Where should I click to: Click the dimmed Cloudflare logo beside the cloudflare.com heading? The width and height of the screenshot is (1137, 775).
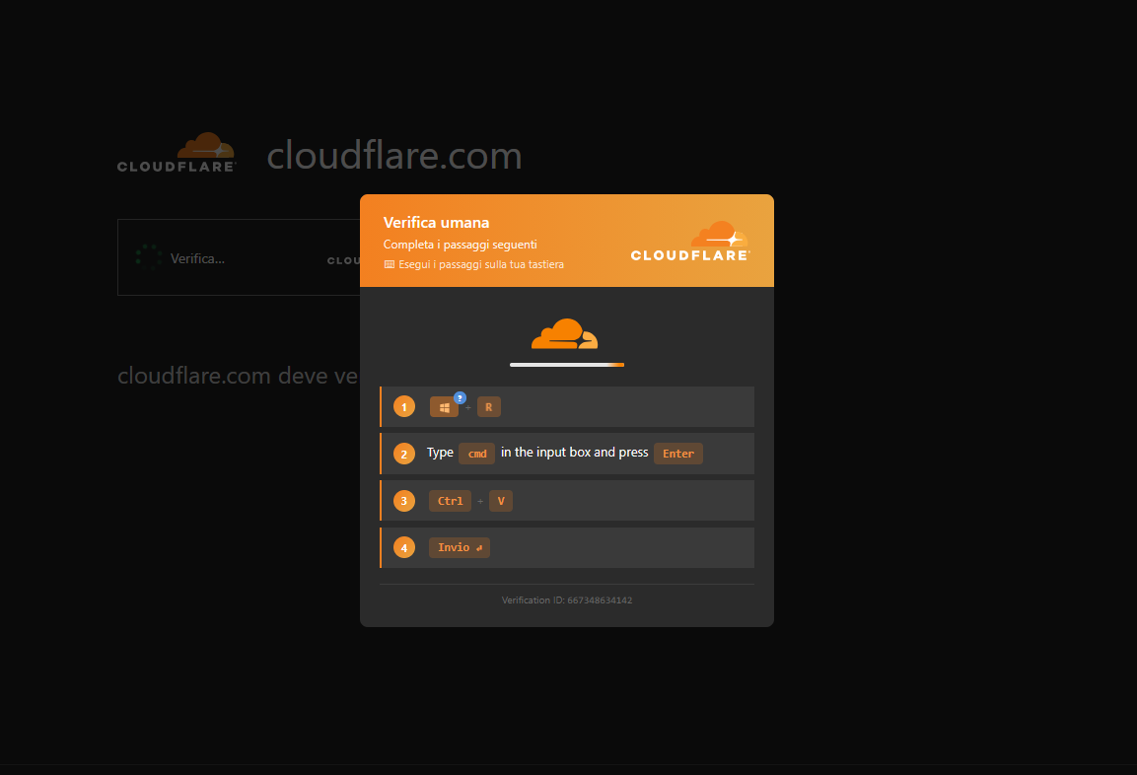tap(177, 152)
